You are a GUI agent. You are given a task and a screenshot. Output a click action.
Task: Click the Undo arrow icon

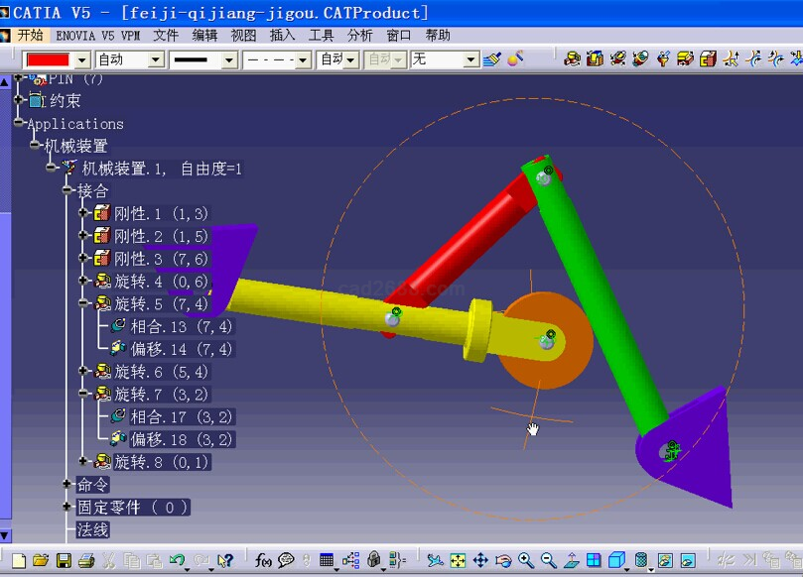pyautogui.click(x=177, y=561)
